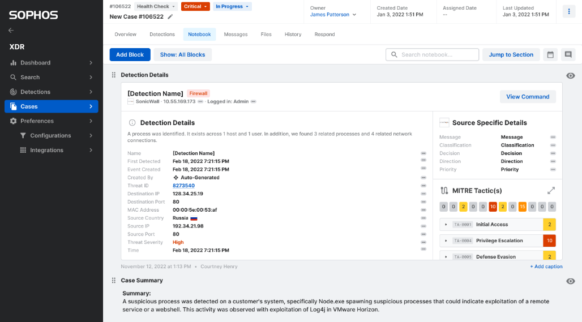Click the red MITRE count box 10
Viewport: 582px width, 322px height.
(x=493, y=207)
